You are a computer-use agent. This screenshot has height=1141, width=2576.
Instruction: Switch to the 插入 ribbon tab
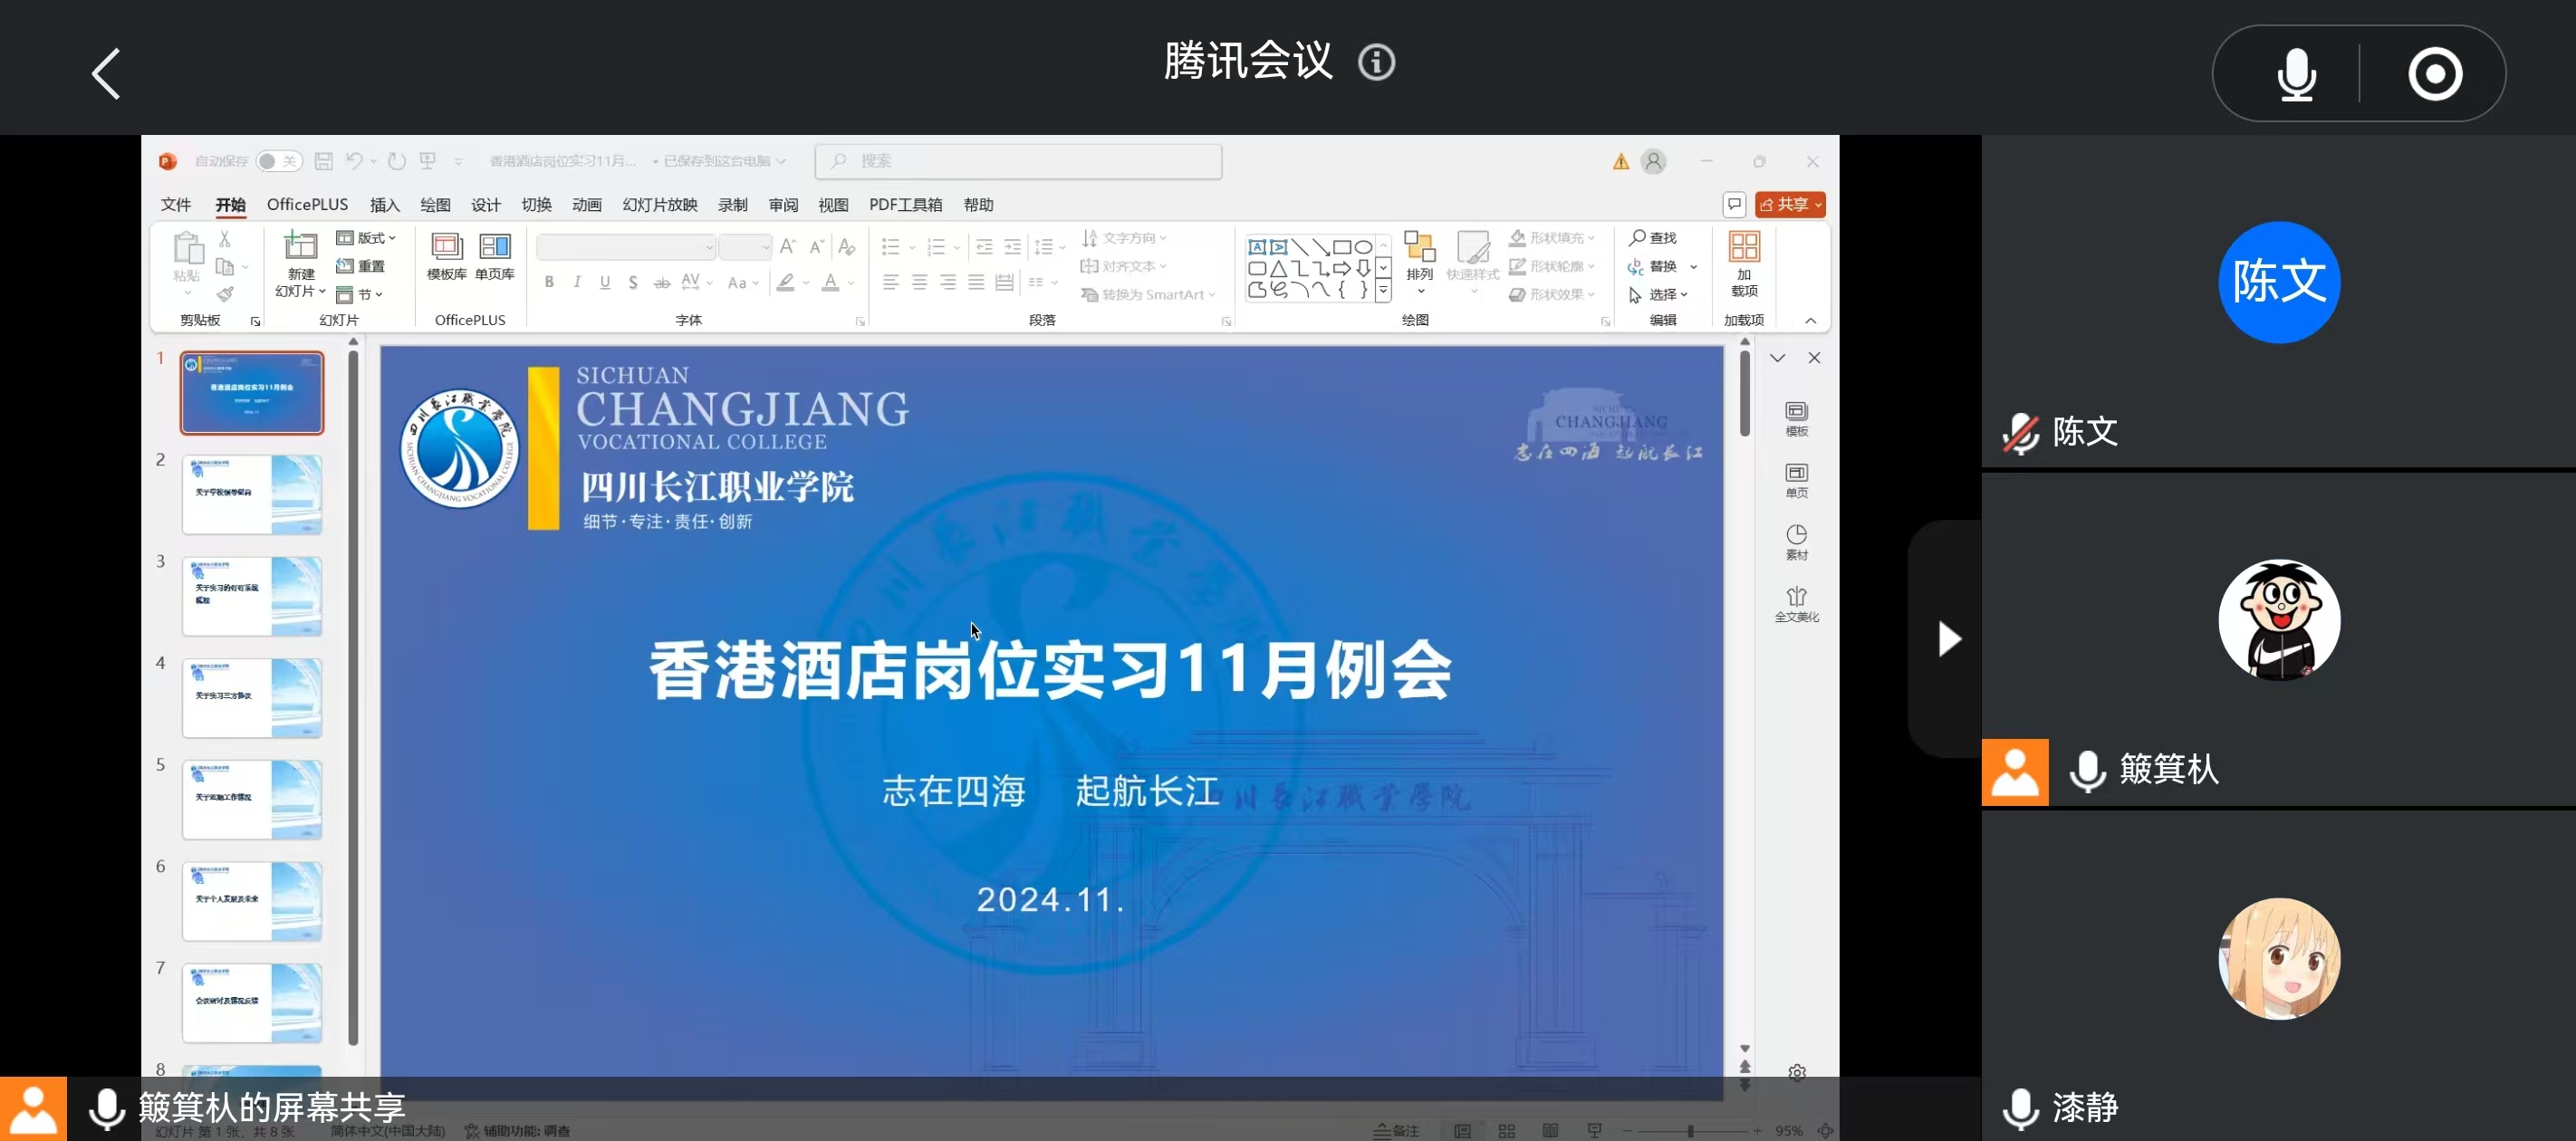click(384, 205)
